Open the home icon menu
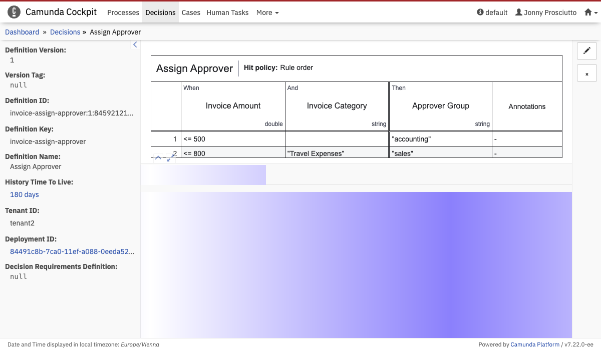 point(591,12)
